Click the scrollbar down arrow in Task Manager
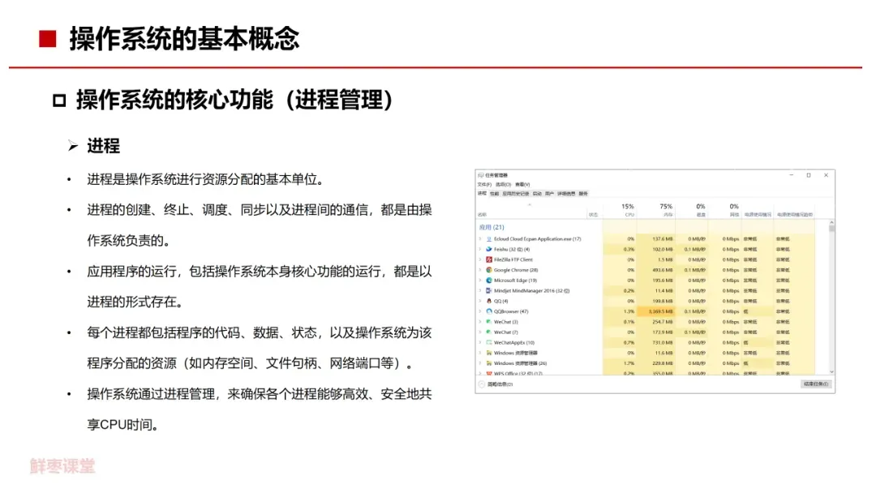This screenshot has height=493, width=876. (831, 371)
